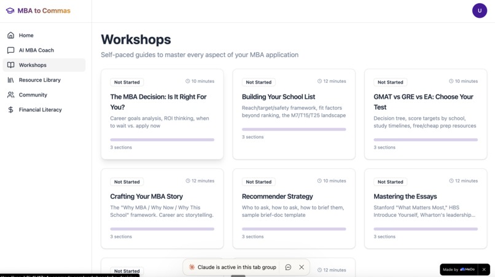
Task: Click '3 sections' under Building School List
Action: pos(252,137)
